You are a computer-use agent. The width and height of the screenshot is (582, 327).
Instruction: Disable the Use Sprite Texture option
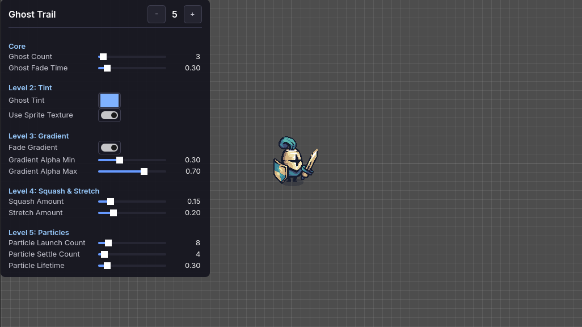(109, 115)
